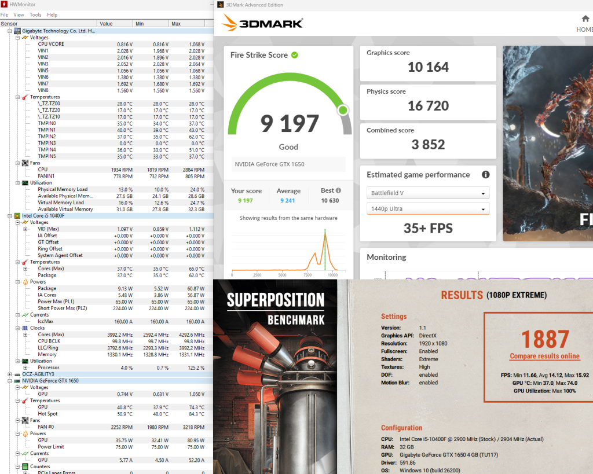This screenshot has width=593, height=474.
Task: Click the HOME house icon in 3DMark
Action: [585, 19]
